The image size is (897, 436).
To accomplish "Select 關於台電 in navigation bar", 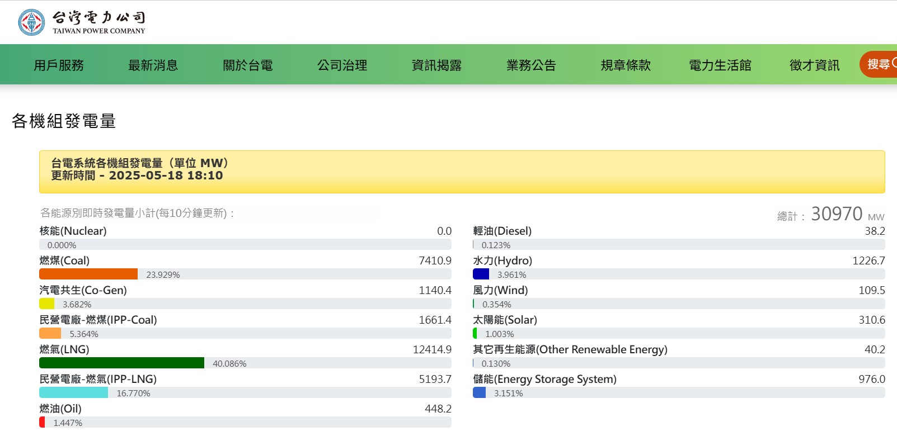I will tap(248, 65).
